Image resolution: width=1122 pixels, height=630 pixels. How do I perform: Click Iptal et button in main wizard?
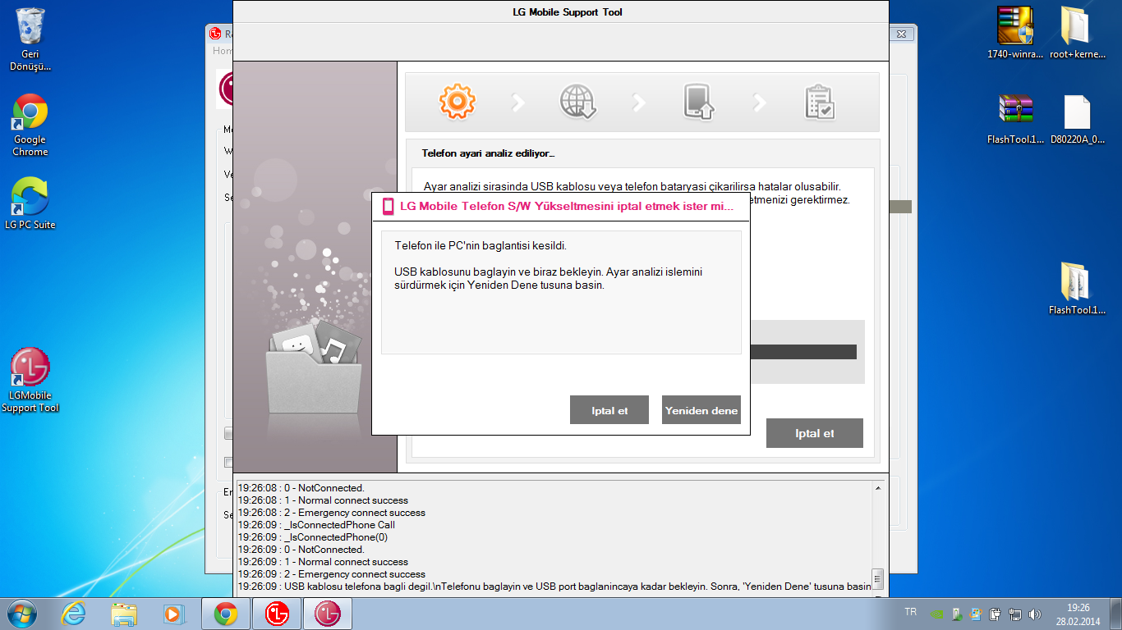coord(815,433)
